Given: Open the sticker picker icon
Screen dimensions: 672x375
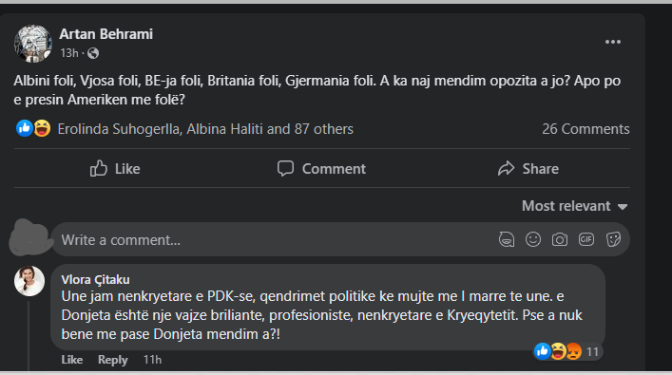Looking at the screenshot, I should (613, 239).
